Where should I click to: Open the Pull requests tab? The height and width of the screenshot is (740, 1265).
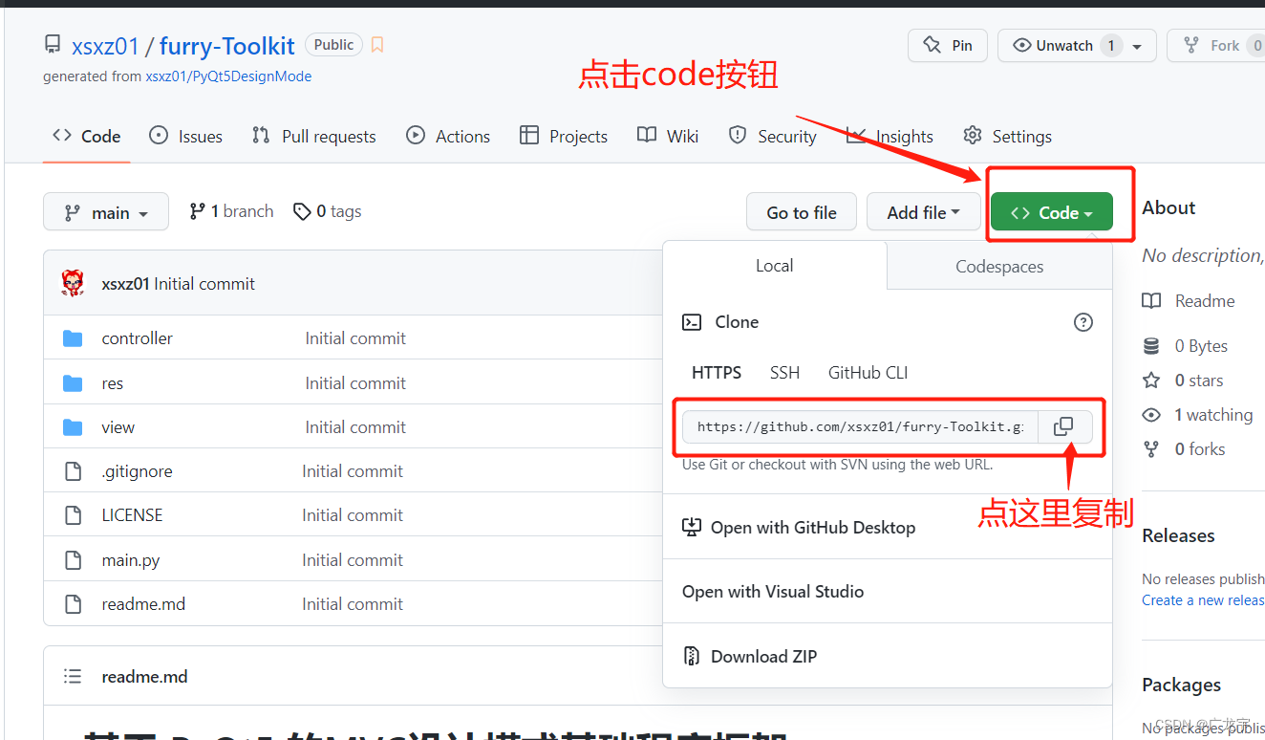pos(314,137)
